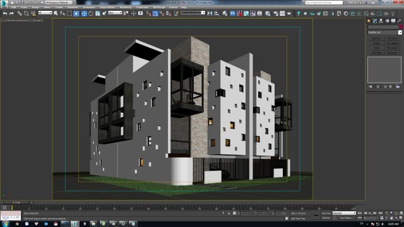The width and height of the screenshot is (404, 227).
Task: Click Maximize Viewport toggle icon
Action: pos(401,218)
